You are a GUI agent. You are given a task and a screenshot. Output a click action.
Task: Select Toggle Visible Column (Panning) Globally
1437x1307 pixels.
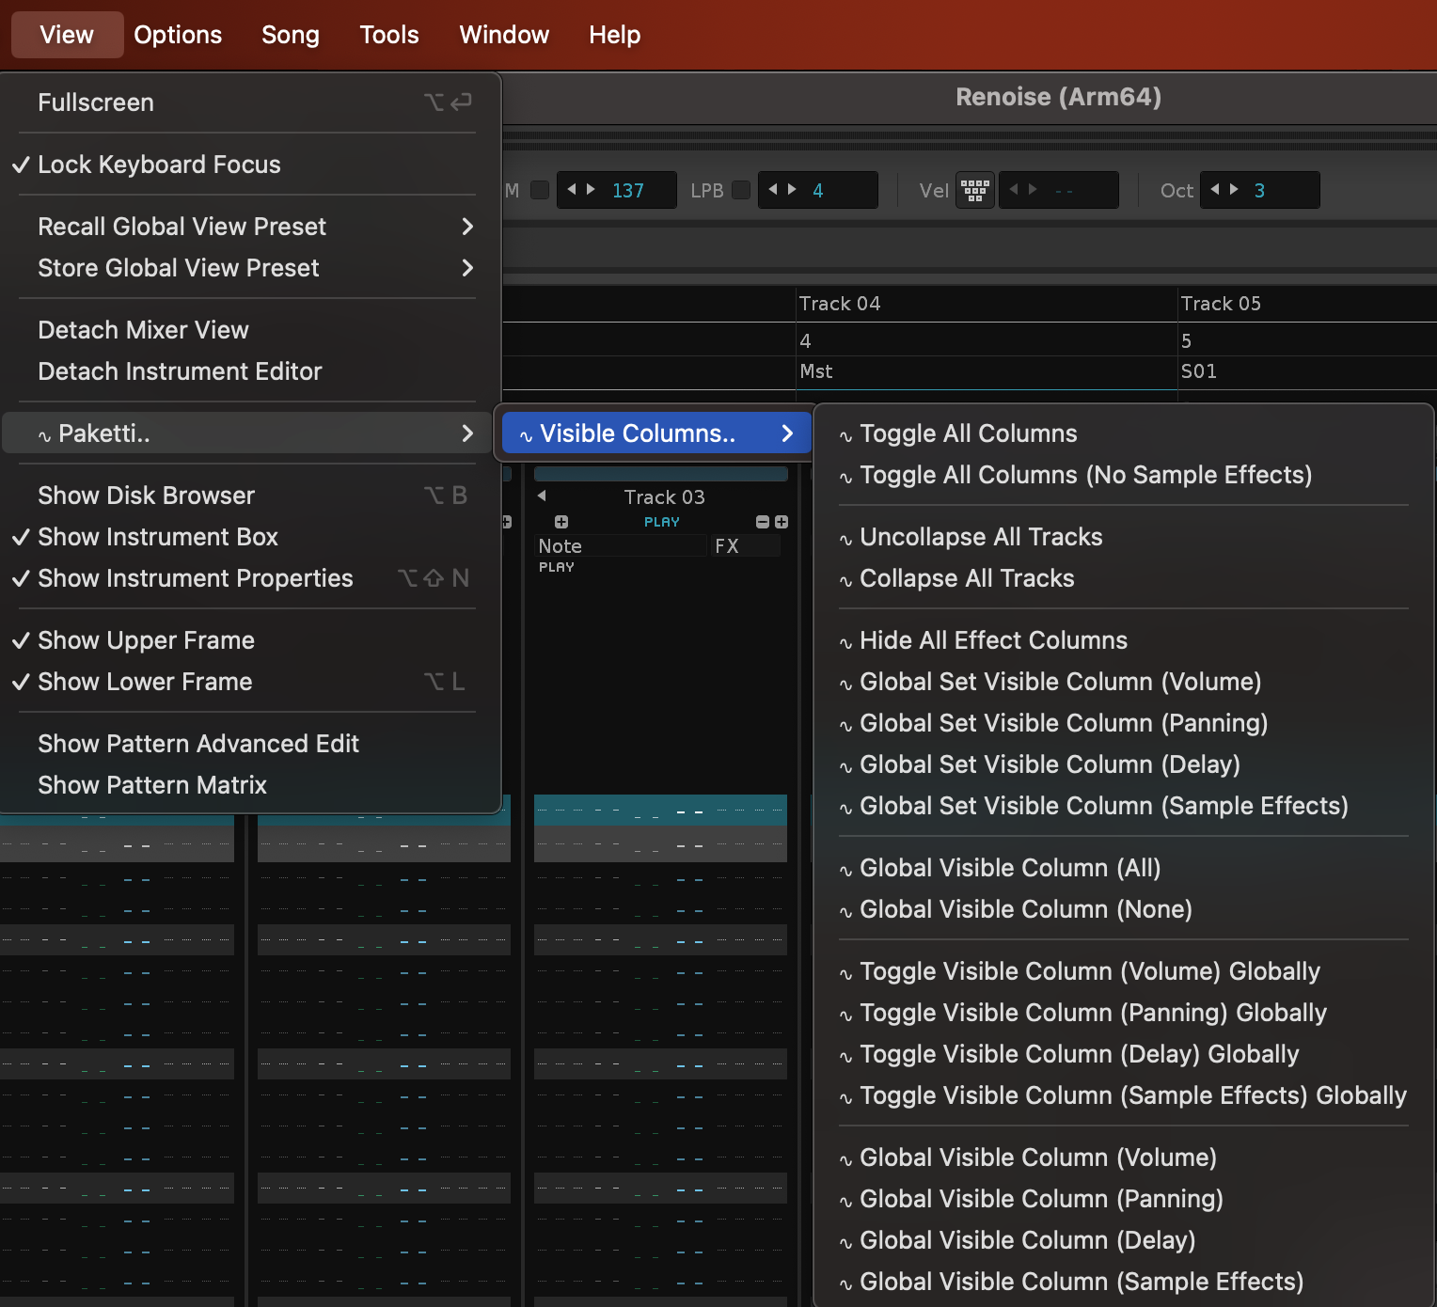pyautogui.click(x=1124, y=1013)
